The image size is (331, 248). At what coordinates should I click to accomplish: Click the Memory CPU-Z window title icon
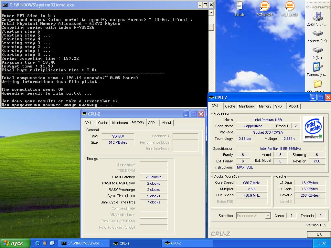(x=84, y=114)
